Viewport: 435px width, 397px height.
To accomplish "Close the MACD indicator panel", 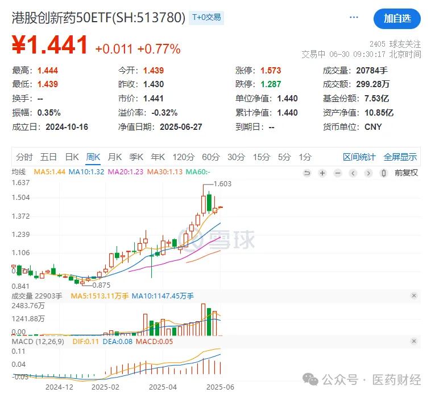I will pos(414,341).
